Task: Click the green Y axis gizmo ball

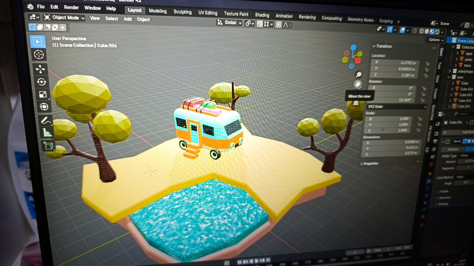Action: coord(360,54)
